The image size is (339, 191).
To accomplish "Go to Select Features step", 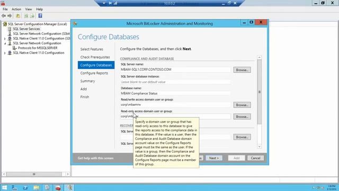I will pyautogui.click(x=92, y=49).
